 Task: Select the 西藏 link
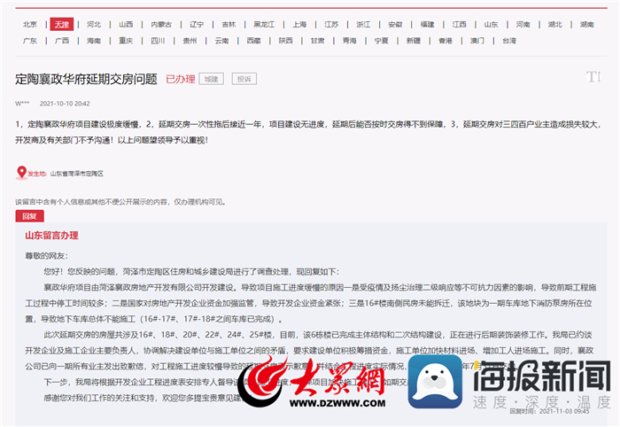coord(254,41)
